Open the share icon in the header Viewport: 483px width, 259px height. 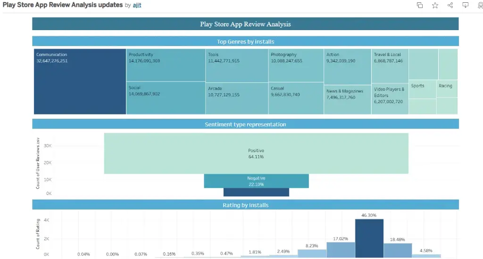[450, 5]
